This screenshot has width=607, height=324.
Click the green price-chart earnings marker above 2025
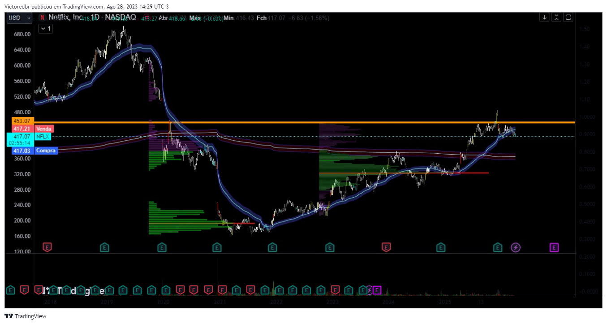coord(441,247)
